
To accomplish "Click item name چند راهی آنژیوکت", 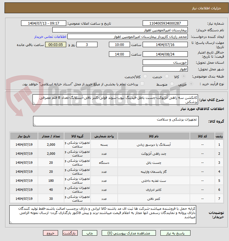I will [153, 154].
